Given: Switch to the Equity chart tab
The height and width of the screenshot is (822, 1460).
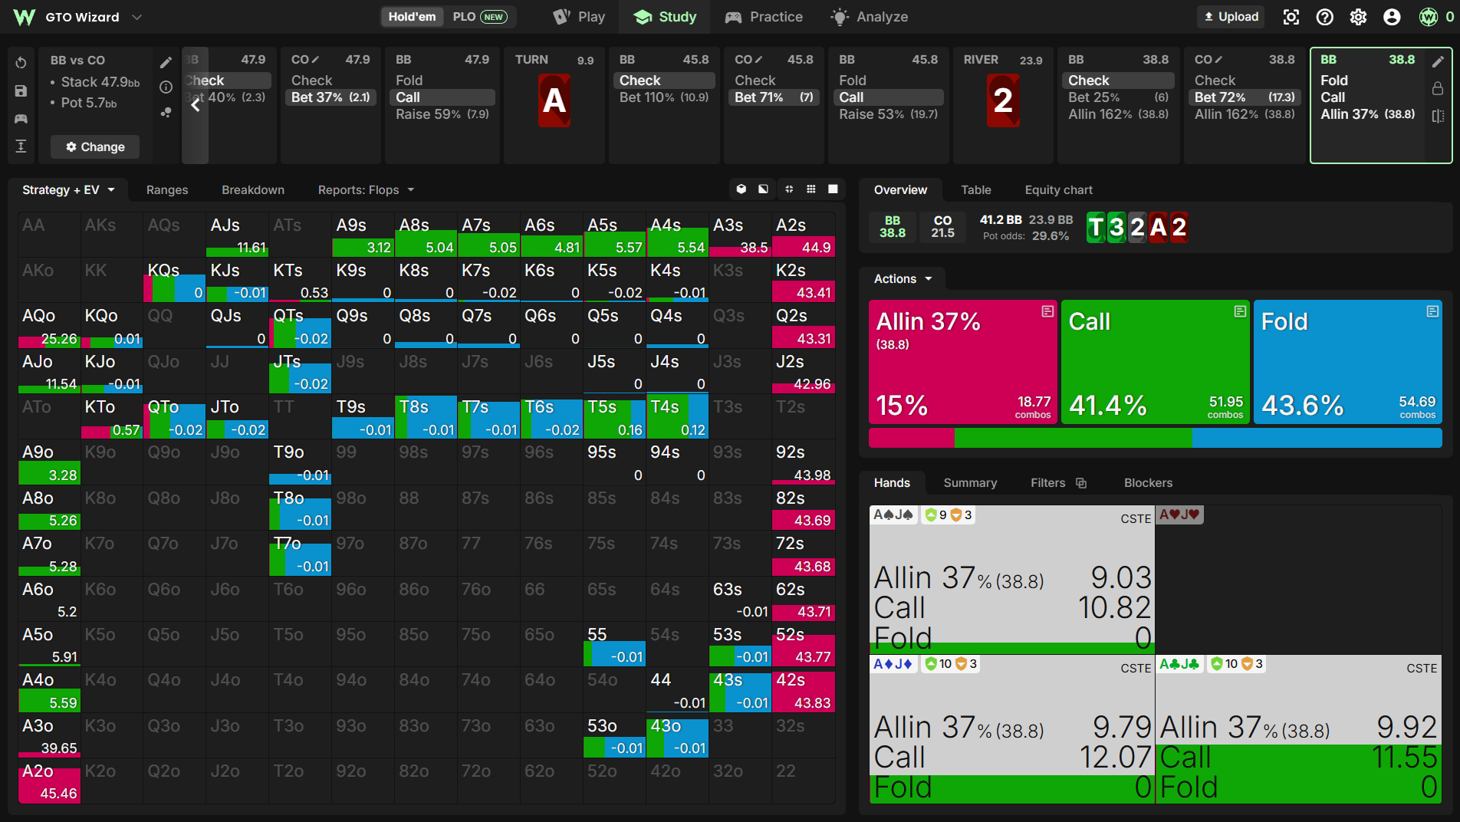Looking at the screenshot, I should 1059,190.
